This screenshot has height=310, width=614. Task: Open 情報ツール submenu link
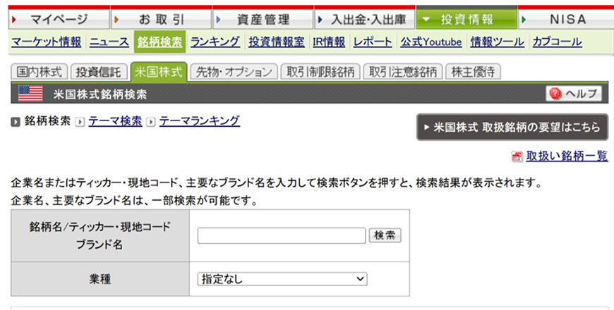point(497,42)
